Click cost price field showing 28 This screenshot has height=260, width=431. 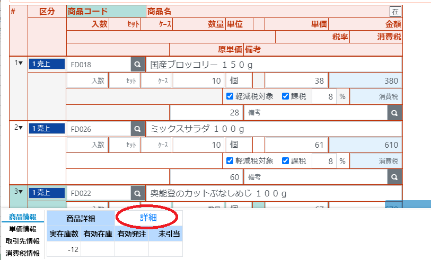click(x=206, y=113)
